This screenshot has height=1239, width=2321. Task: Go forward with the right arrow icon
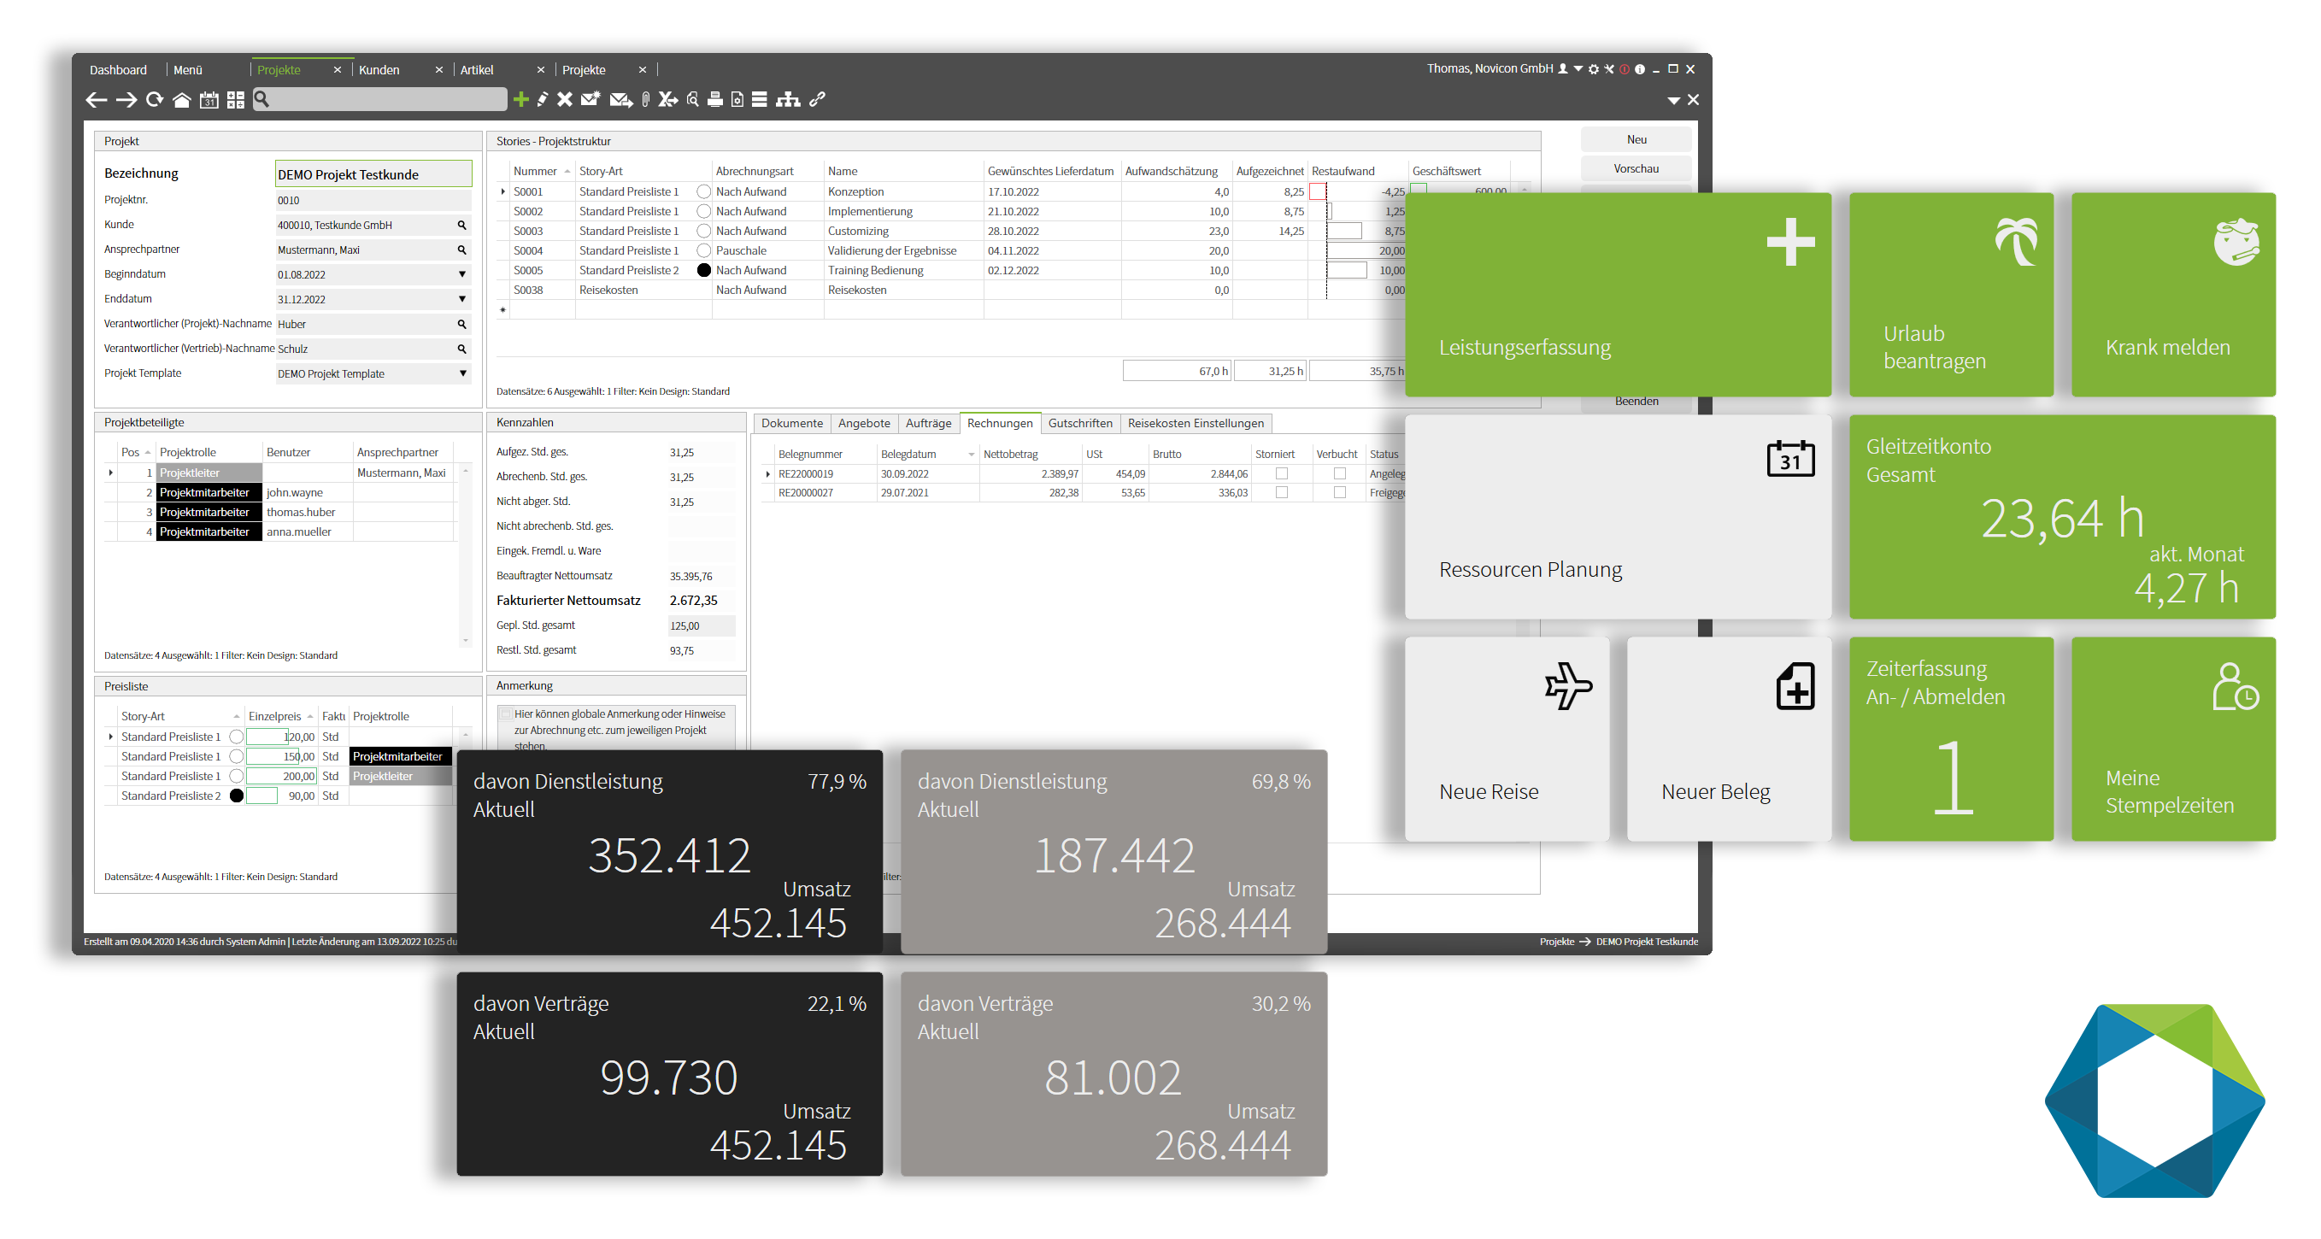tap(126, 100)
